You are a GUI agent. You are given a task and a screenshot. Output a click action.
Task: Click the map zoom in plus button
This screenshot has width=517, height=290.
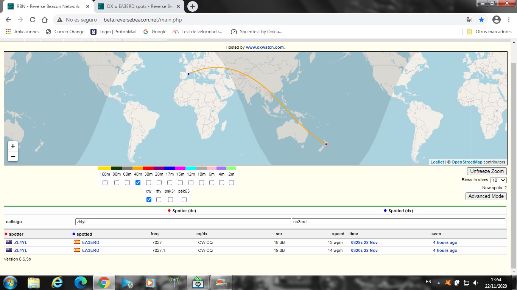tap(13, 146)
